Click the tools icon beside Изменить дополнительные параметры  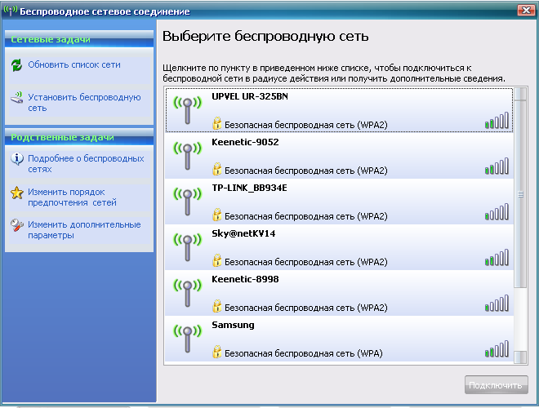click(x=17, y=225)
